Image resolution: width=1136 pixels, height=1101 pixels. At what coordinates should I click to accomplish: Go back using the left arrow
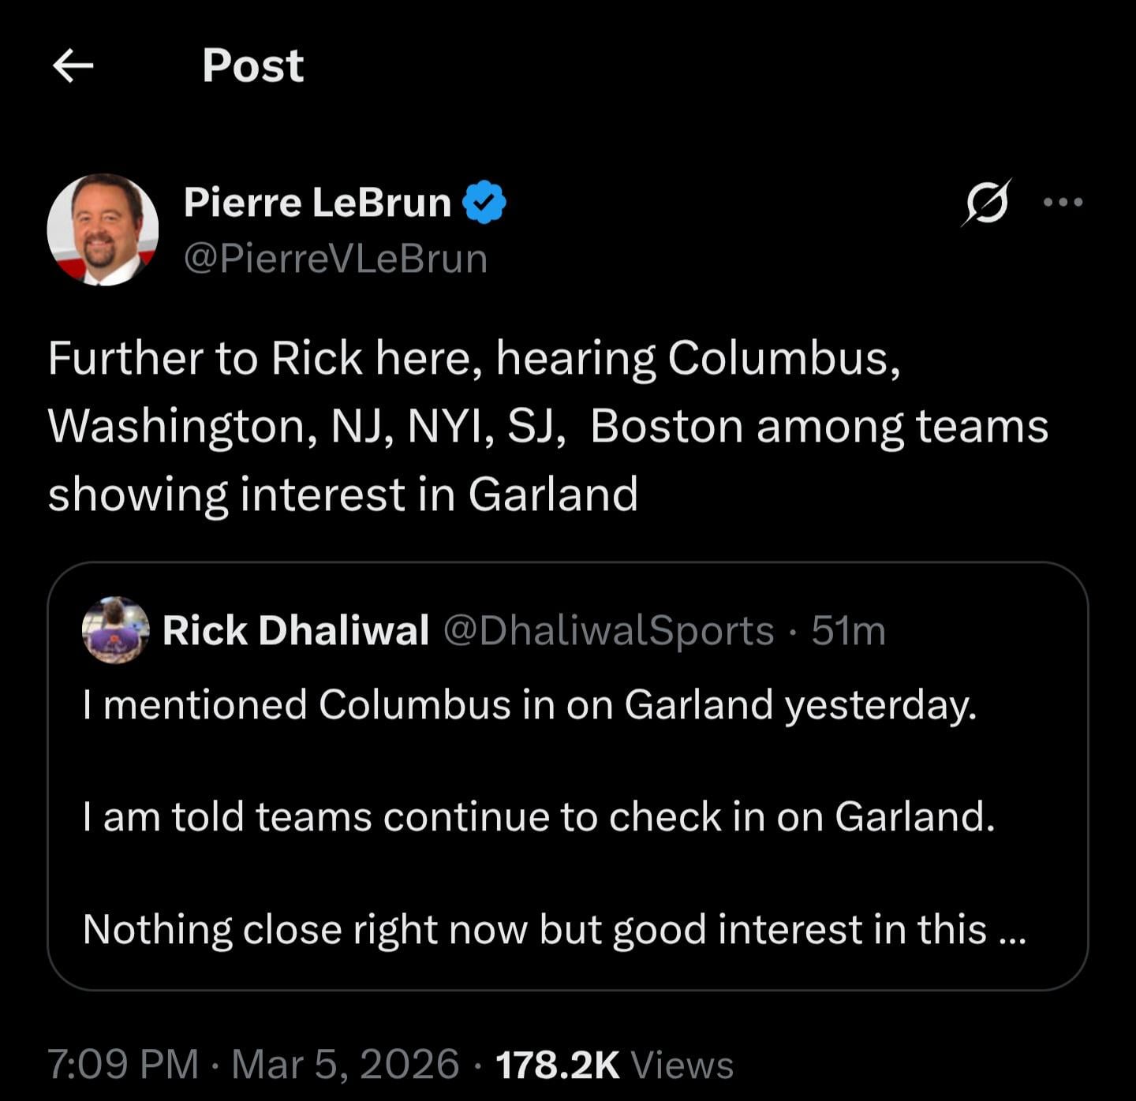click(73, 65)
